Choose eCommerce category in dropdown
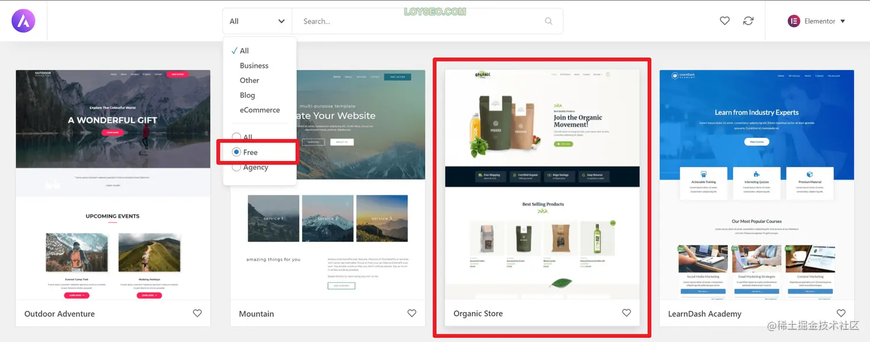870x342 pixels. [260, 110]
